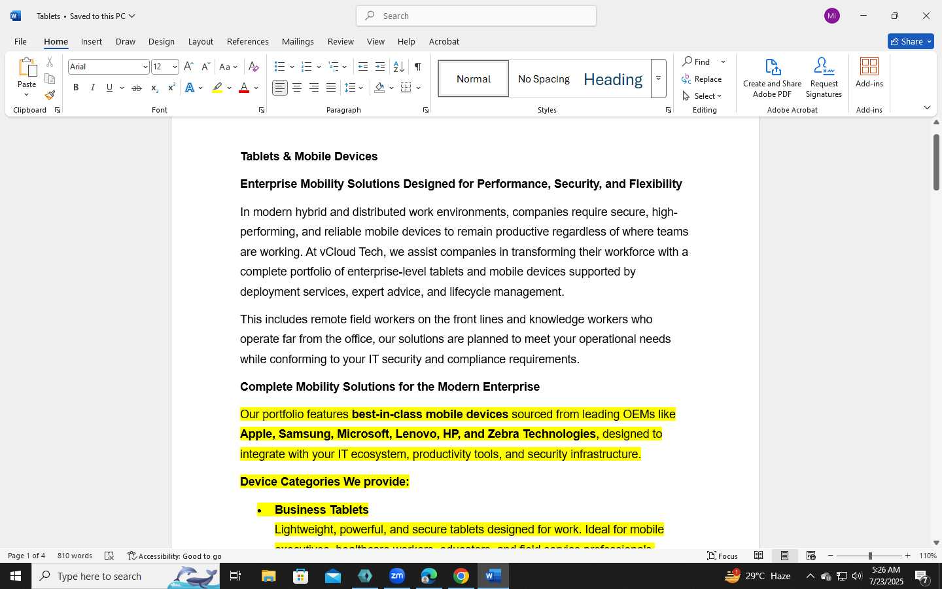Image resolution: width=942 pixels, height=589 pixels.
Task: Toggle Italic formatting
Action: [x=93, y=88]
